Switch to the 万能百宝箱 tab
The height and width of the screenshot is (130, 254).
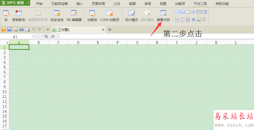[x=59, y=4]
